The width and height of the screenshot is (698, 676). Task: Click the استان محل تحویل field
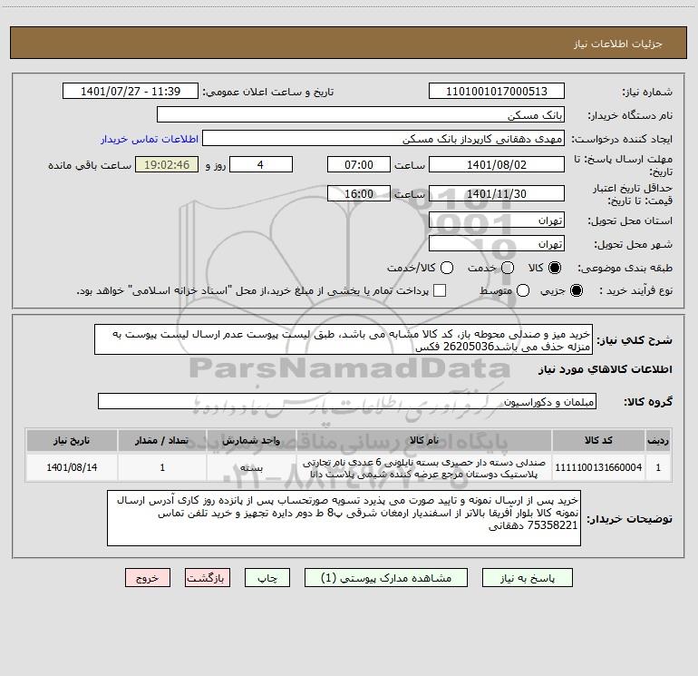[x=497, y=220]
